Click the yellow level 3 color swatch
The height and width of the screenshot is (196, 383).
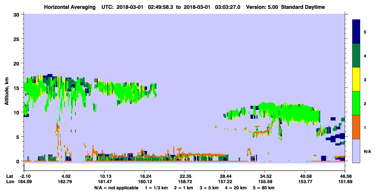tap(356, 79)
